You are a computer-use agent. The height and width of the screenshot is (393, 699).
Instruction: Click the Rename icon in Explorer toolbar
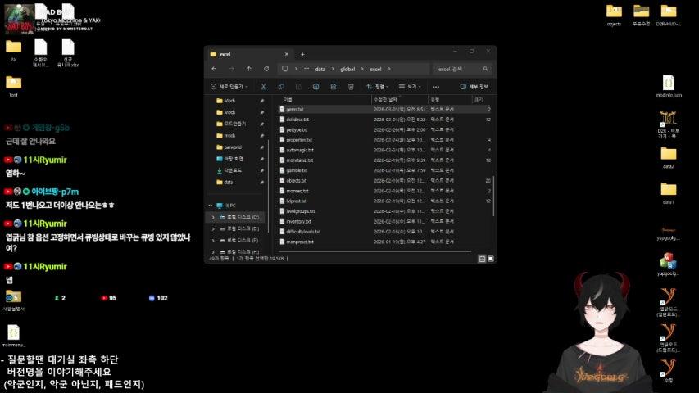pos(315,87)
